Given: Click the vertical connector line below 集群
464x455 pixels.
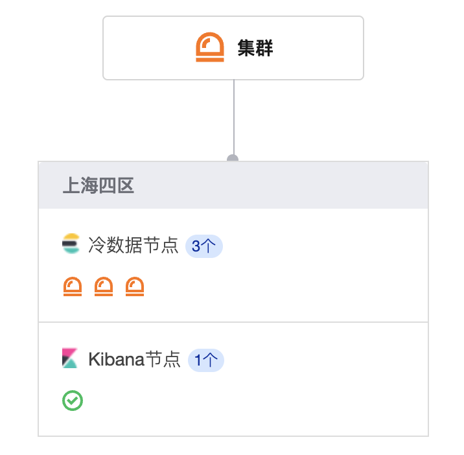Looking at the screenshot, I should [233, 117].
